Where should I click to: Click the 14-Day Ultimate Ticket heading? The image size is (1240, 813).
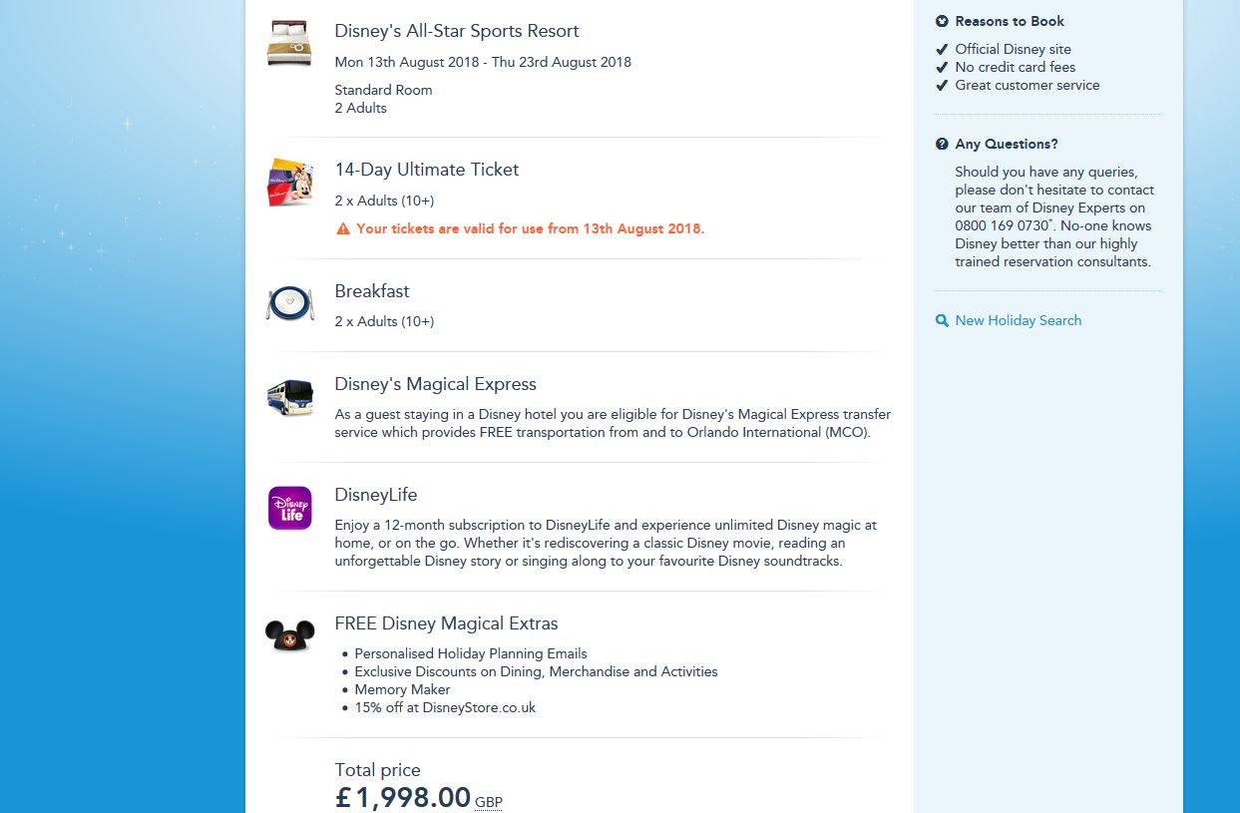tap(427, 170)
